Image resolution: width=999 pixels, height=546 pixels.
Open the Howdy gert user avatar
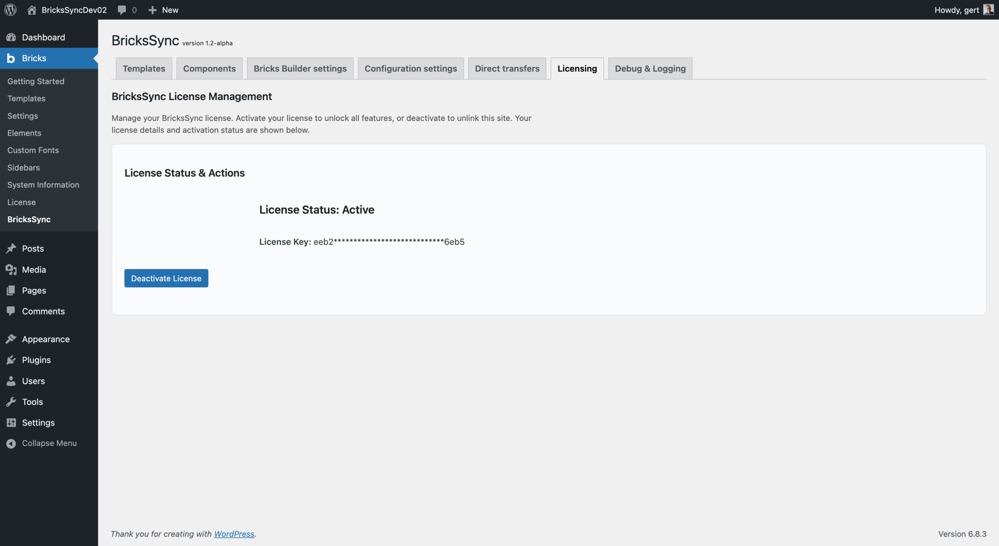coord(988,10)
